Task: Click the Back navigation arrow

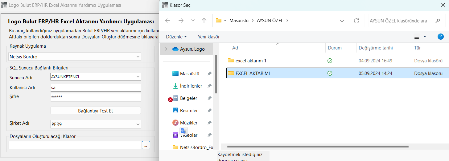Action: coord(167,21)
